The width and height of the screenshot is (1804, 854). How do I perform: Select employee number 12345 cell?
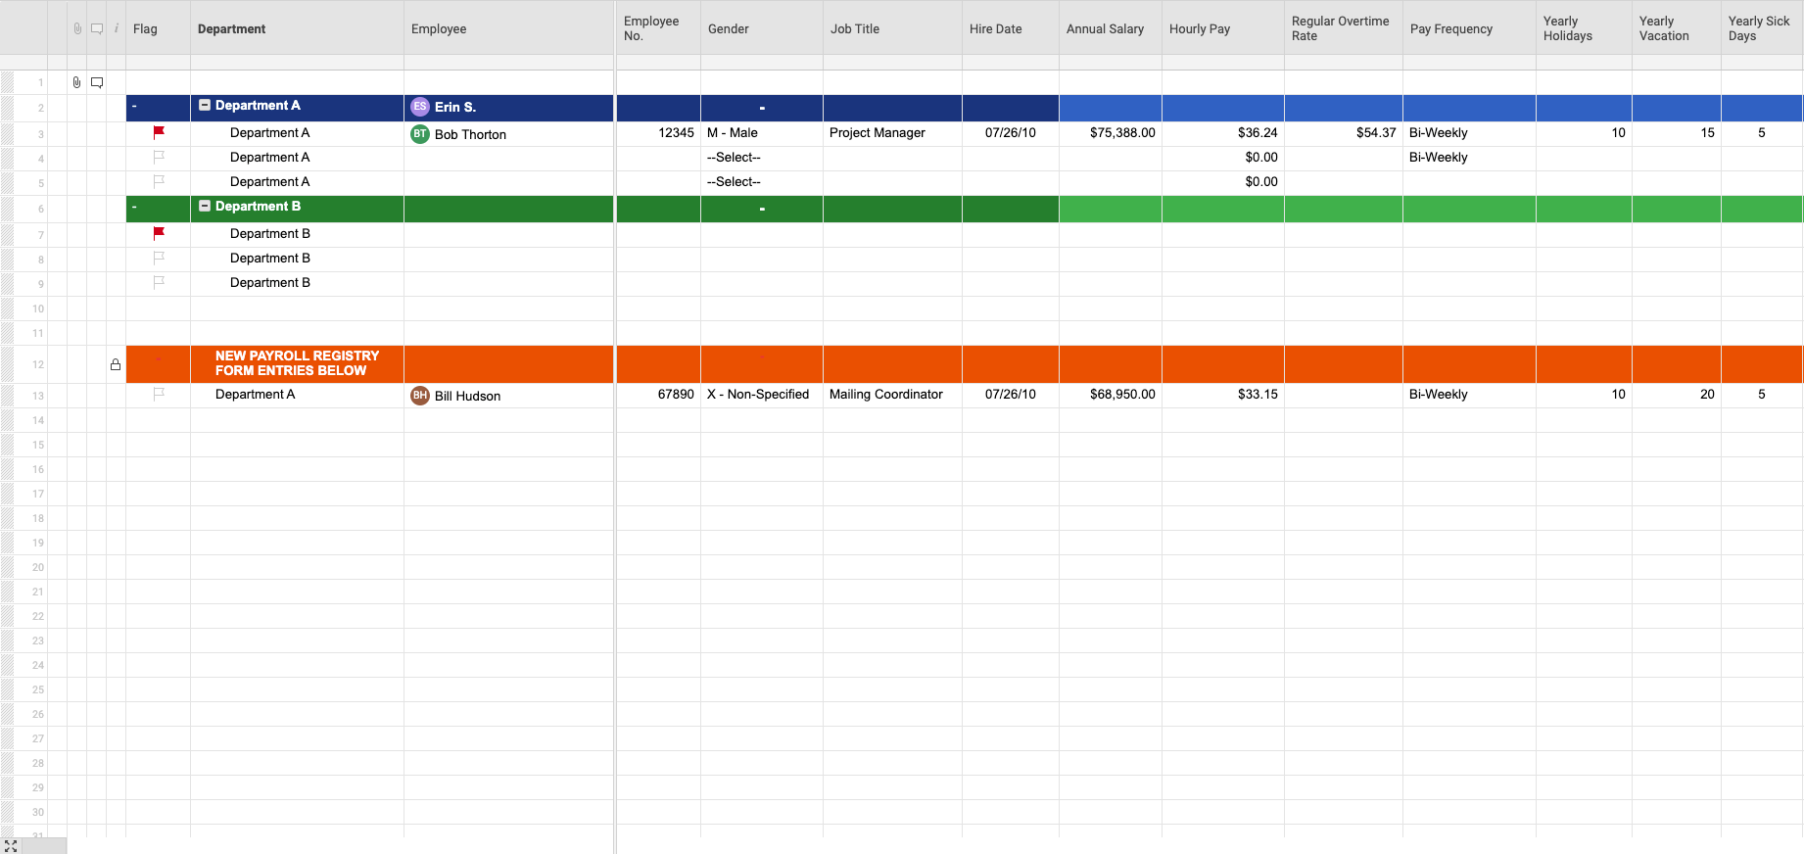click(658, 133)
